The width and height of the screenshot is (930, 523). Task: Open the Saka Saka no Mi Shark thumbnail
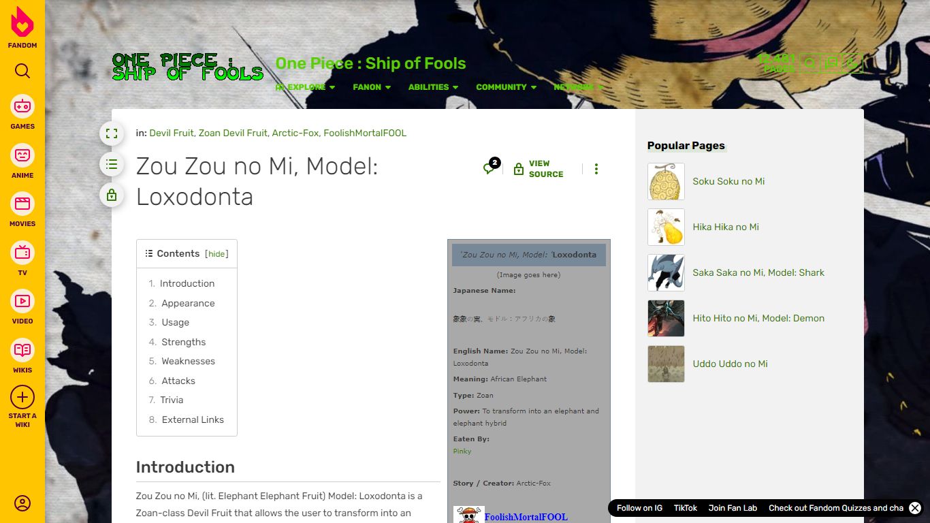666,272
